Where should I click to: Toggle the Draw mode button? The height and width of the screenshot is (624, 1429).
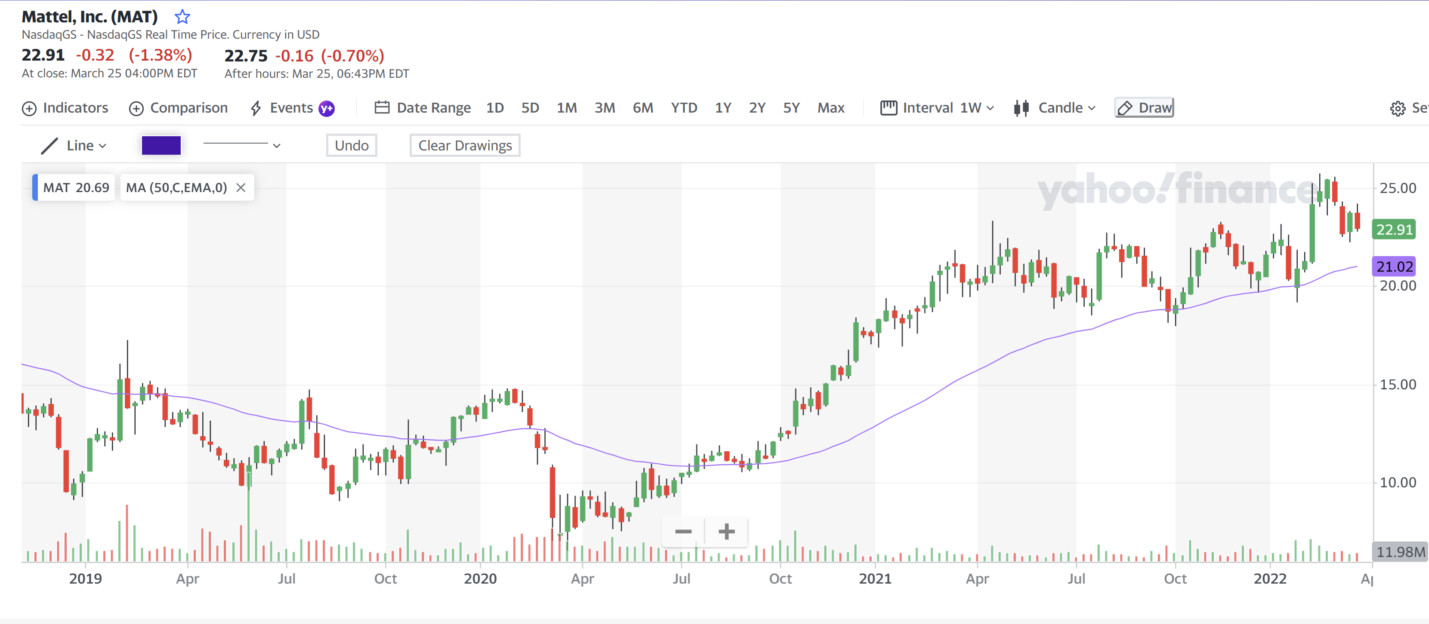point(1144,108)
